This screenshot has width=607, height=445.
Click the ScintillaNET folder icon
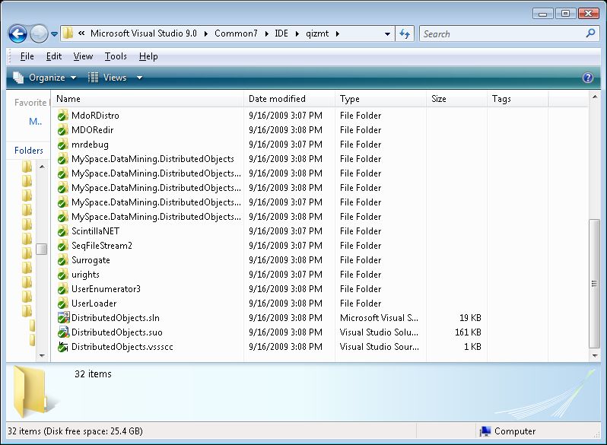click(62, 231)
